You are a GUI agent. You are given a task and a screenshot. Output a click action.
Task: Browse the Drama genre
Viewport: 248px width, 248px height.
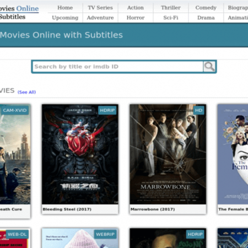tap(206, 18)
